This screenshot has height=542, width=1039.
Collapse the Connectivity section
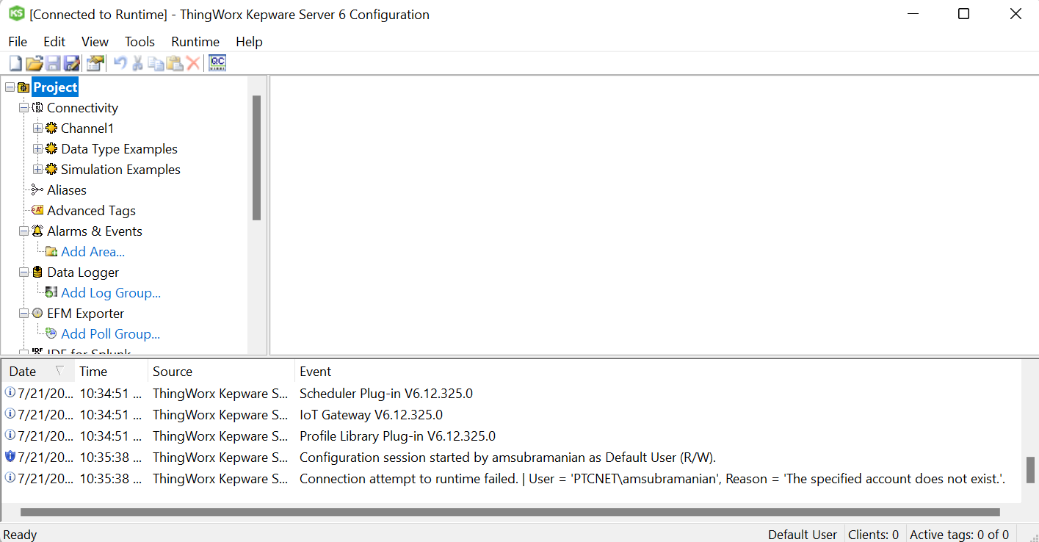pyautogui.click(x=23, y=107)
